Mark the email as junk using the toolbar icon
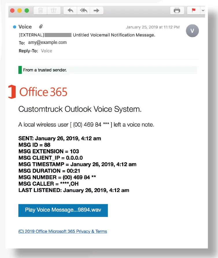The height and width of the screenshot is (258, 218). (53, 11)
